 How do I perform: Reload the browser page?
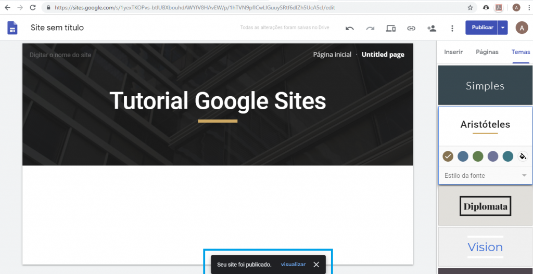(x=33, y=7)
